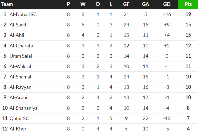This screenshot has width=198, height=137.
Task: Select the Qatar SC team link
Action: point(19,118)
